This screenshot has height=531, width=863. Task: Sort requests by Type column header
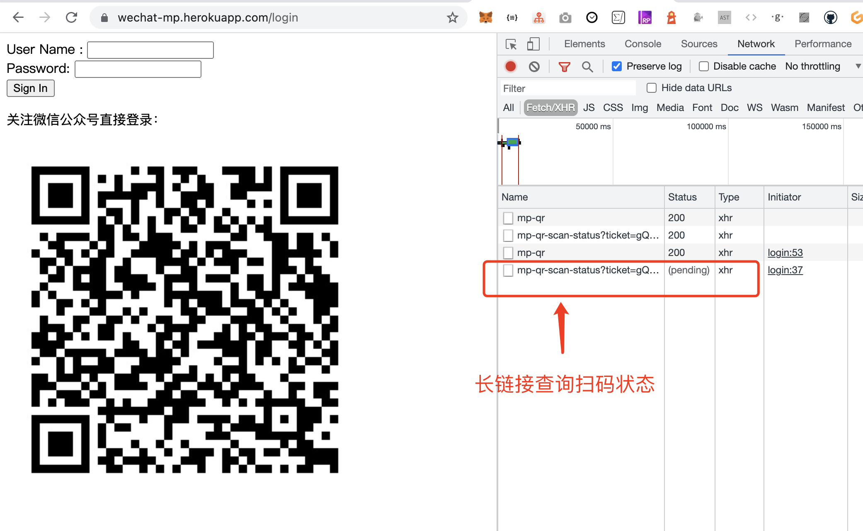click(739, 197)
